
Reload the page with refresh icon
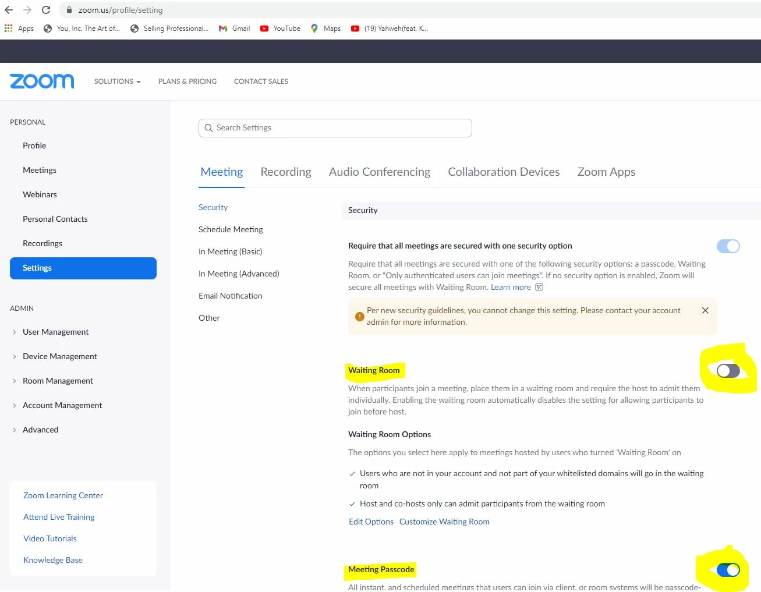pos(46,10)
